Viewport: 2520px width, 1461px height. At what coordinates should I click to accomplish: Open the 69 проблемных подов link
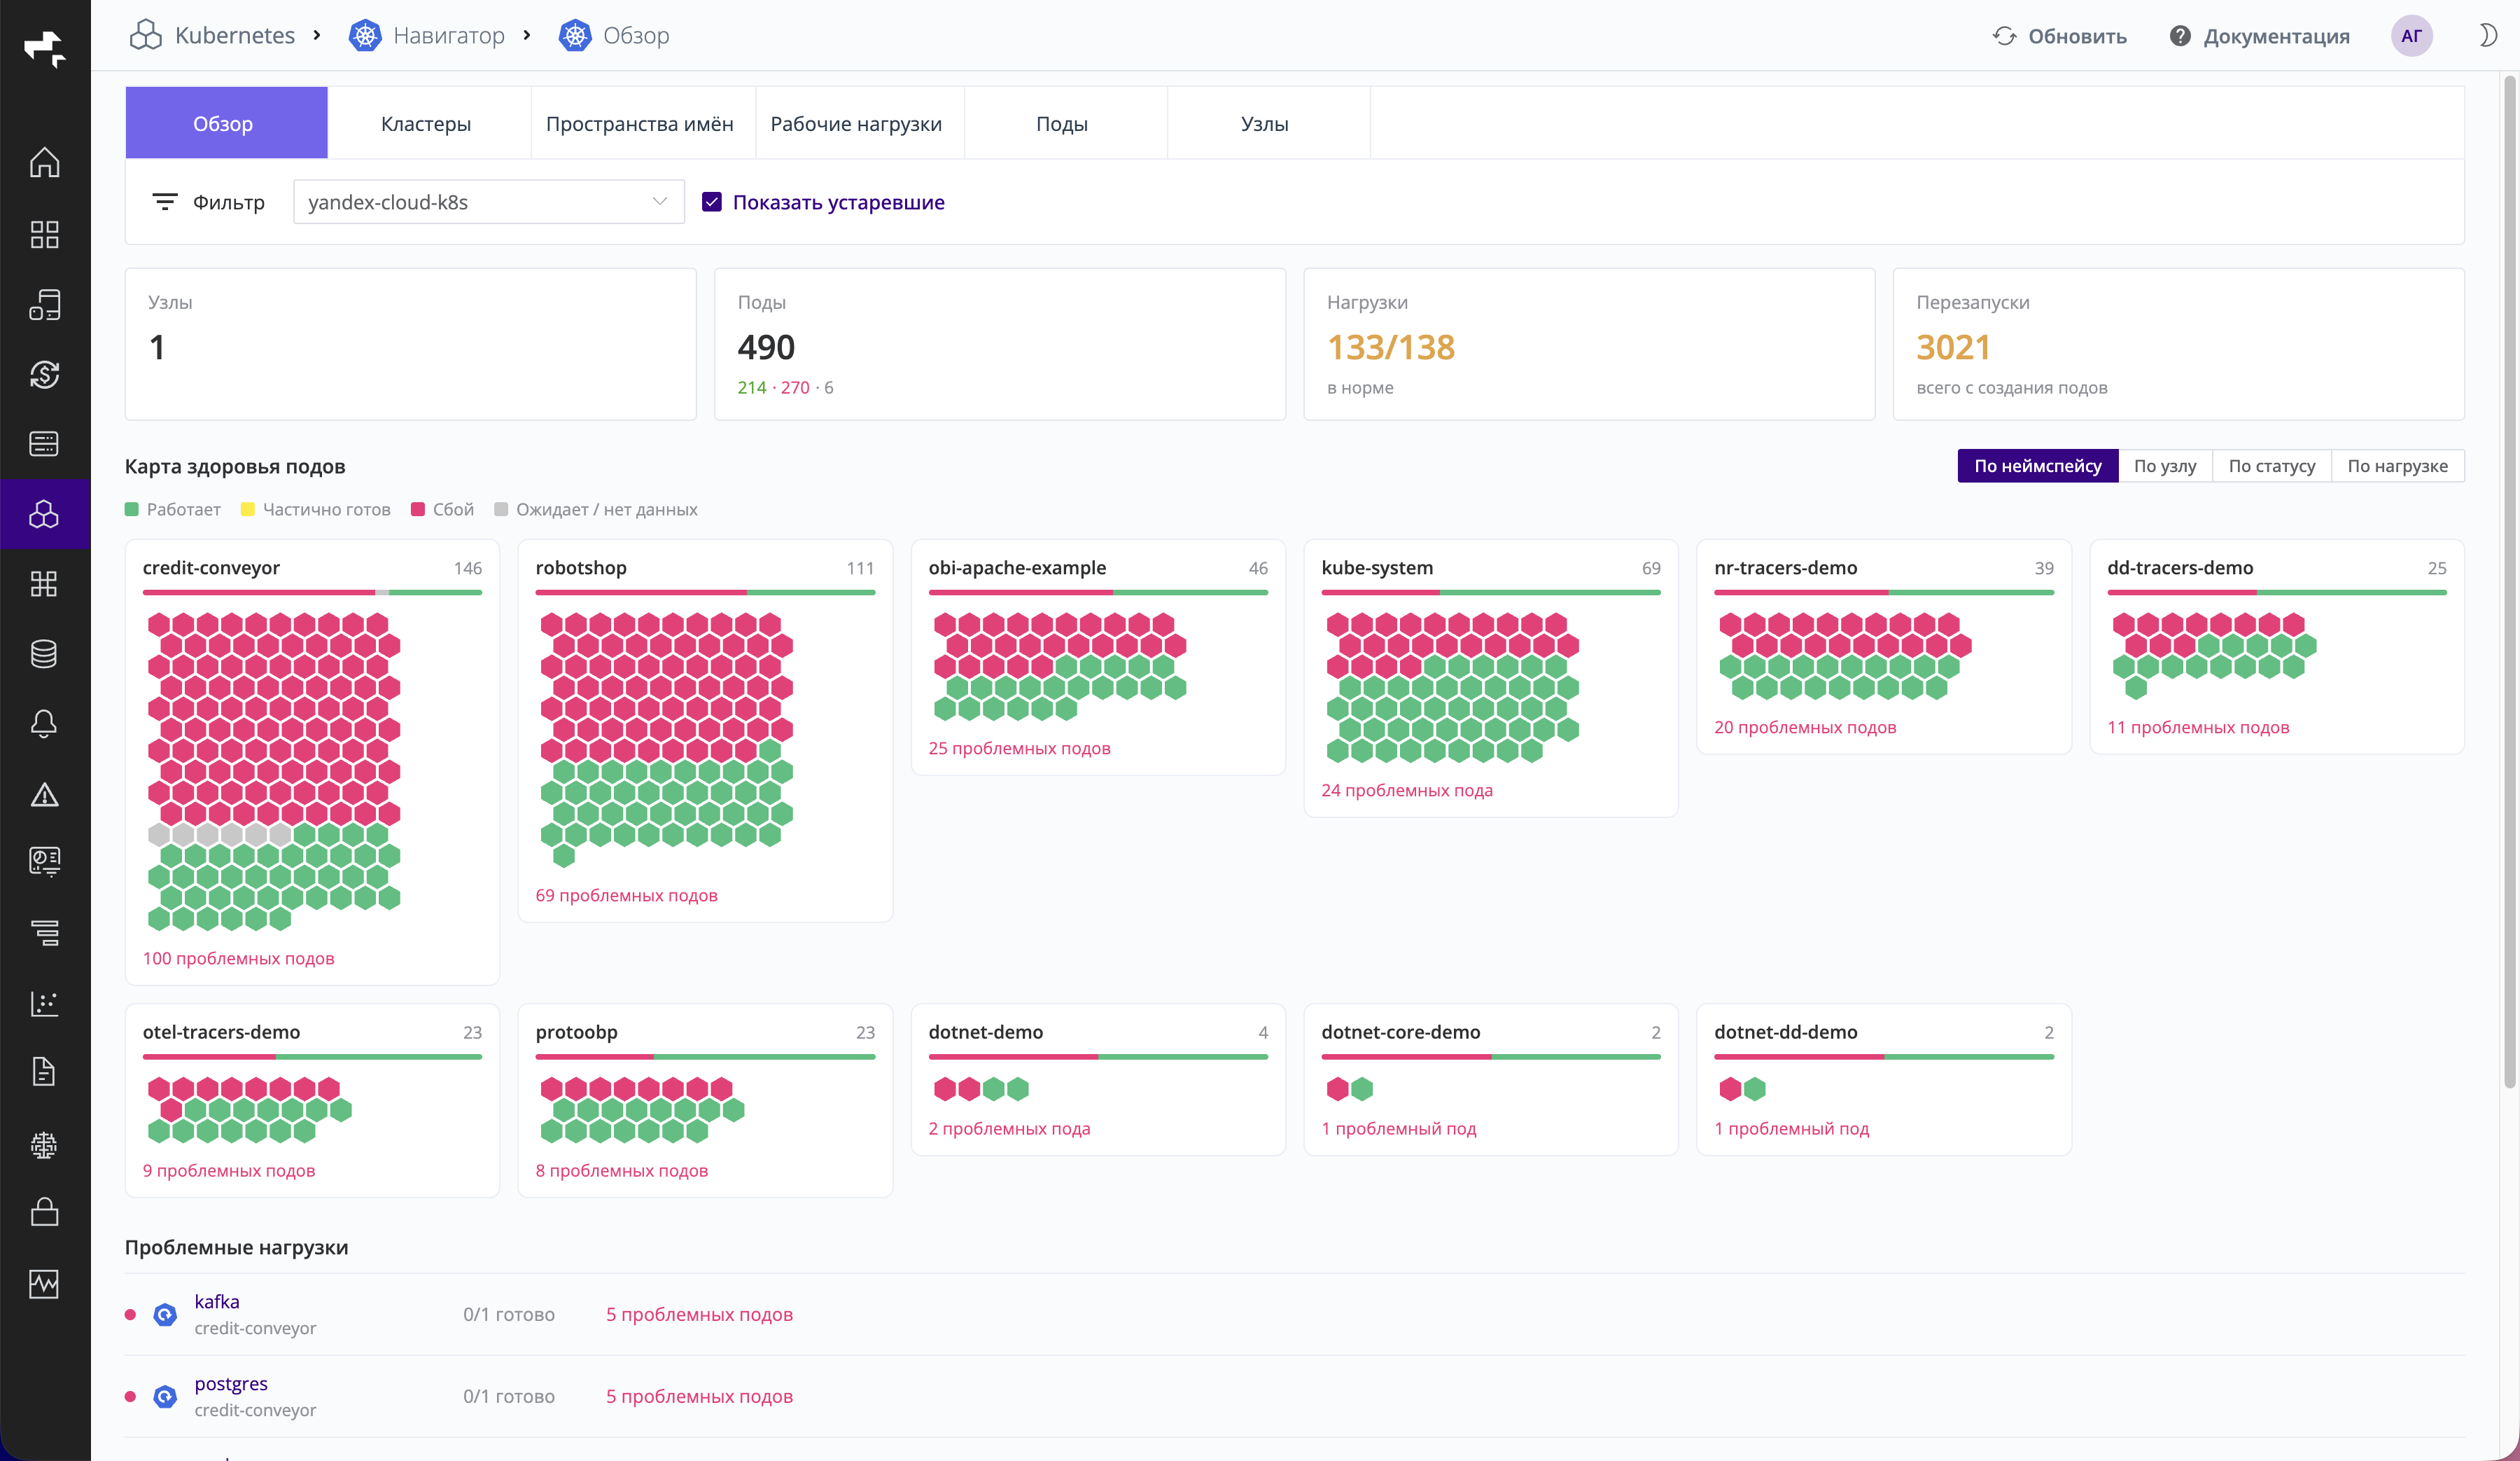[626, 896]
